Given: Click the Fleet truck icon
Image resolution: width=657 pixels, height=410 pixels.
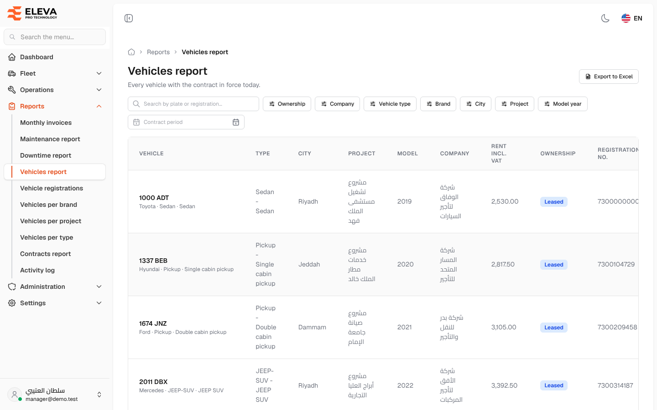Looking at the screenshot, I should (x=12, y=73).
